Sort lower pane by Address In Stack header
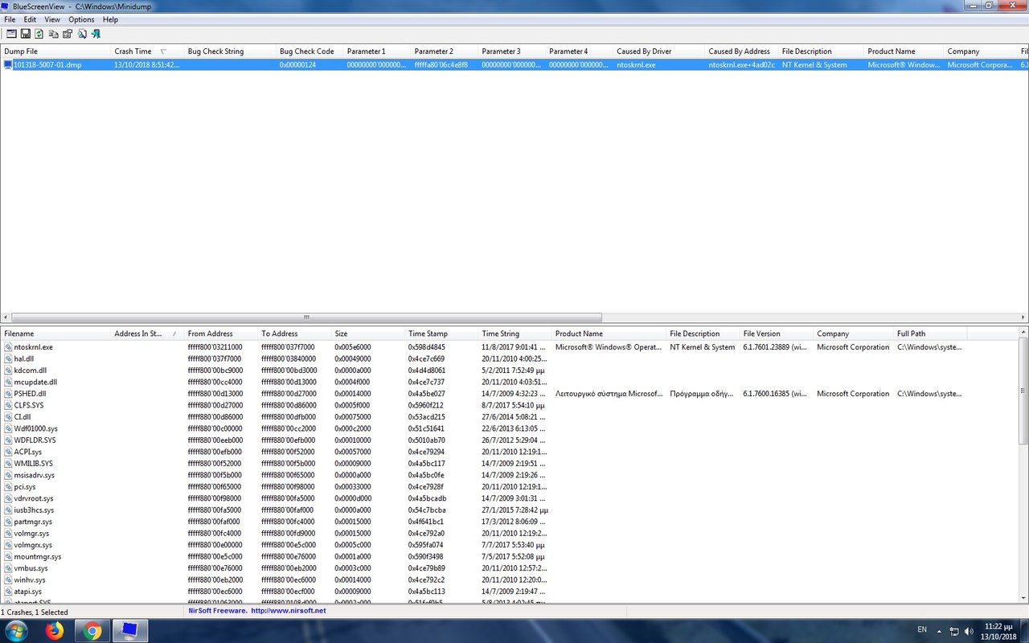This screenshot has height=643, width=1029. pos(147,334)
